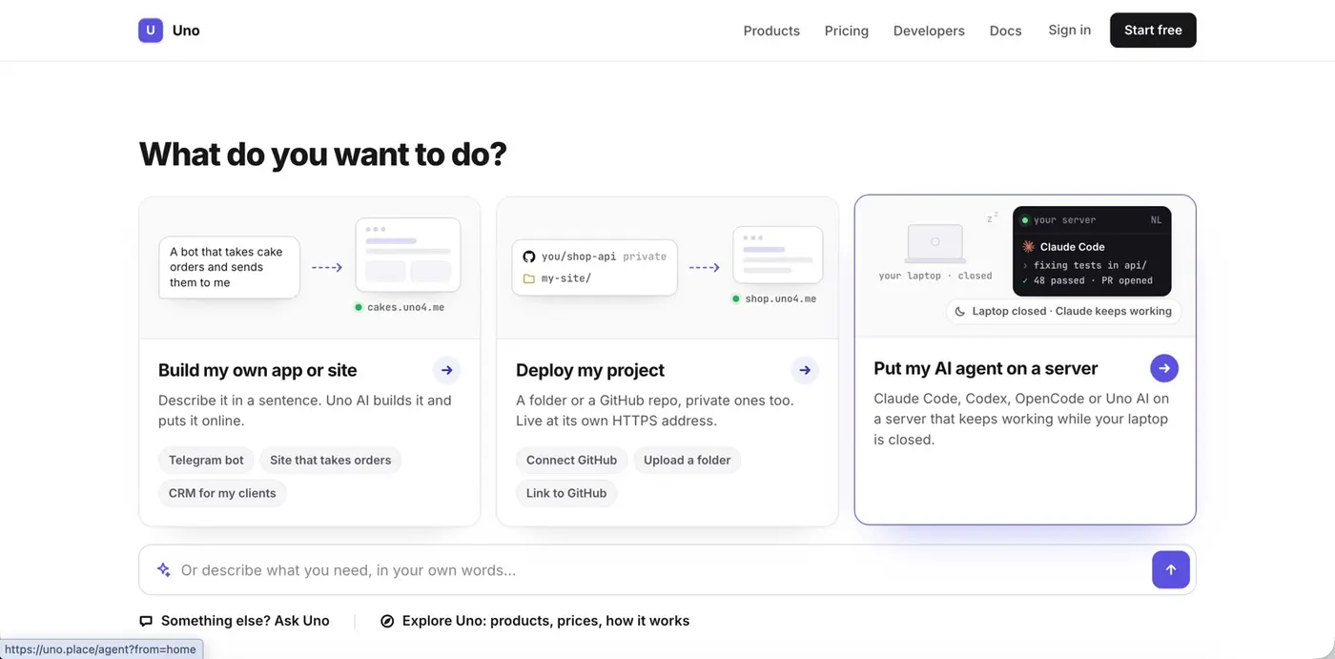The width and height of the screenshot is (1335, 659).
Task: Choose the Connect GitHub chip
Action: click(571, 460)
